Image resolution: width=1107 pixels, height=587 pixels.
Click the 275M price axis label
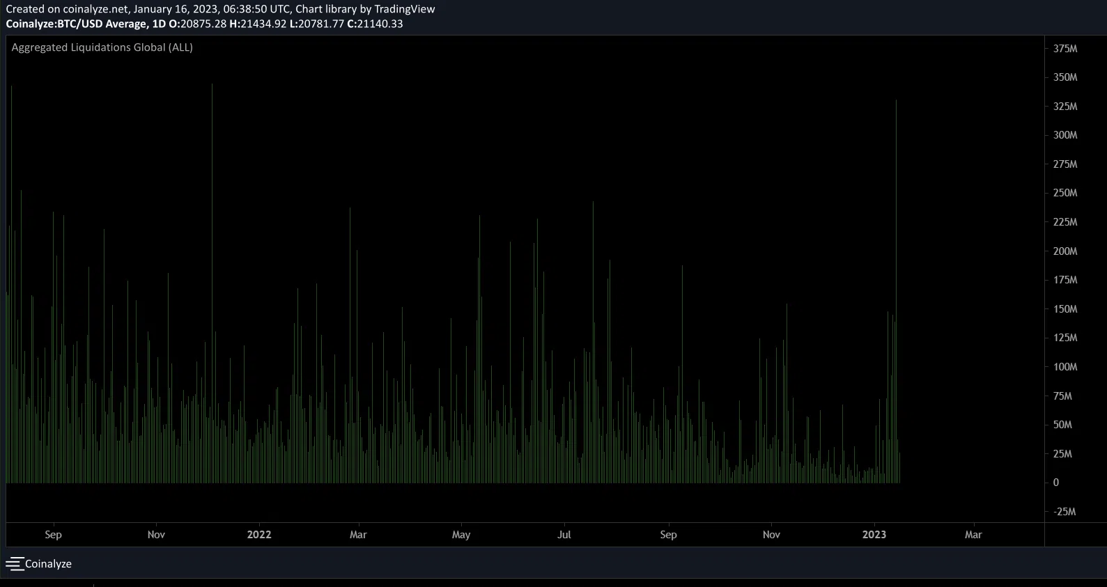click(1065, 164)
